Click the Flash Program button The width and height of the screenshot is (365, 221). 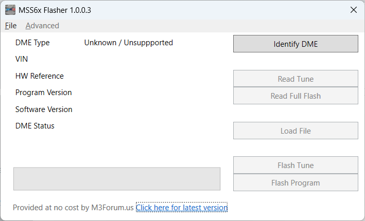click(296, 182)
